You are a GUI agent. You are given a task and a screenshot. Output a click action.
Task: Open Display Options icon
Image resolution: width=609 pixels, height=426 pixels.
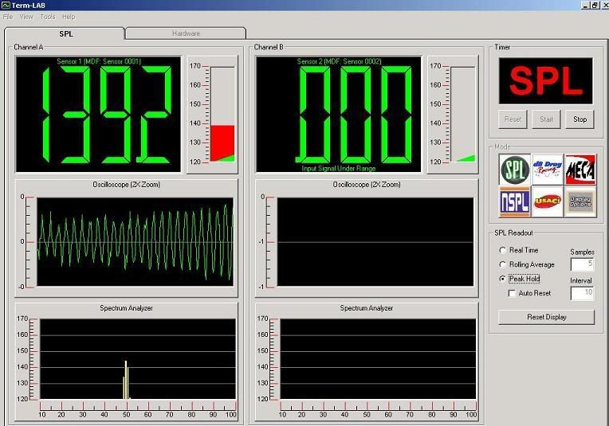coord(580,202)
